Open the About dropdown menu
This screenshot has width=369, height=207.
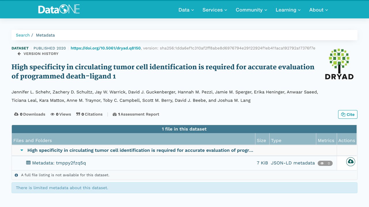(319, 10)
